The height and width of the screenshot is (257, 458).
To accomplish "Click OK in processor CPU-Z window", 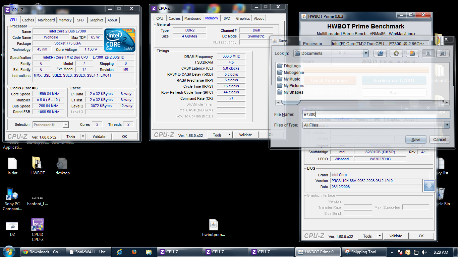I will [x=125, y=137].
